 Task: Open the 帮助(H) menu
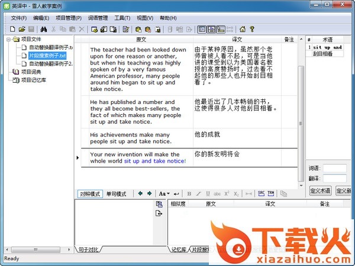[x=168, y=18]
